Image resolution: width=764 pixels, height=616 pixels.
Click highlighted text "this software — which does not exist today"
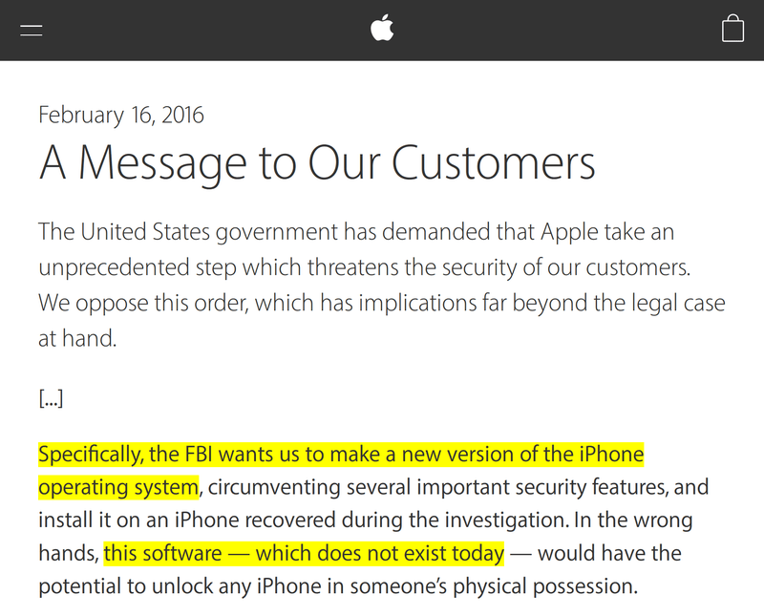(x=304, y=554)
